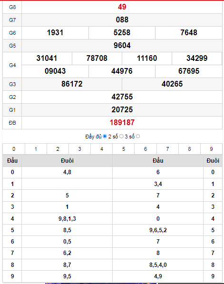Screen dimensions: 224x284
Task: Select the '2 số' radio option
Action: (x=121, y=136)
